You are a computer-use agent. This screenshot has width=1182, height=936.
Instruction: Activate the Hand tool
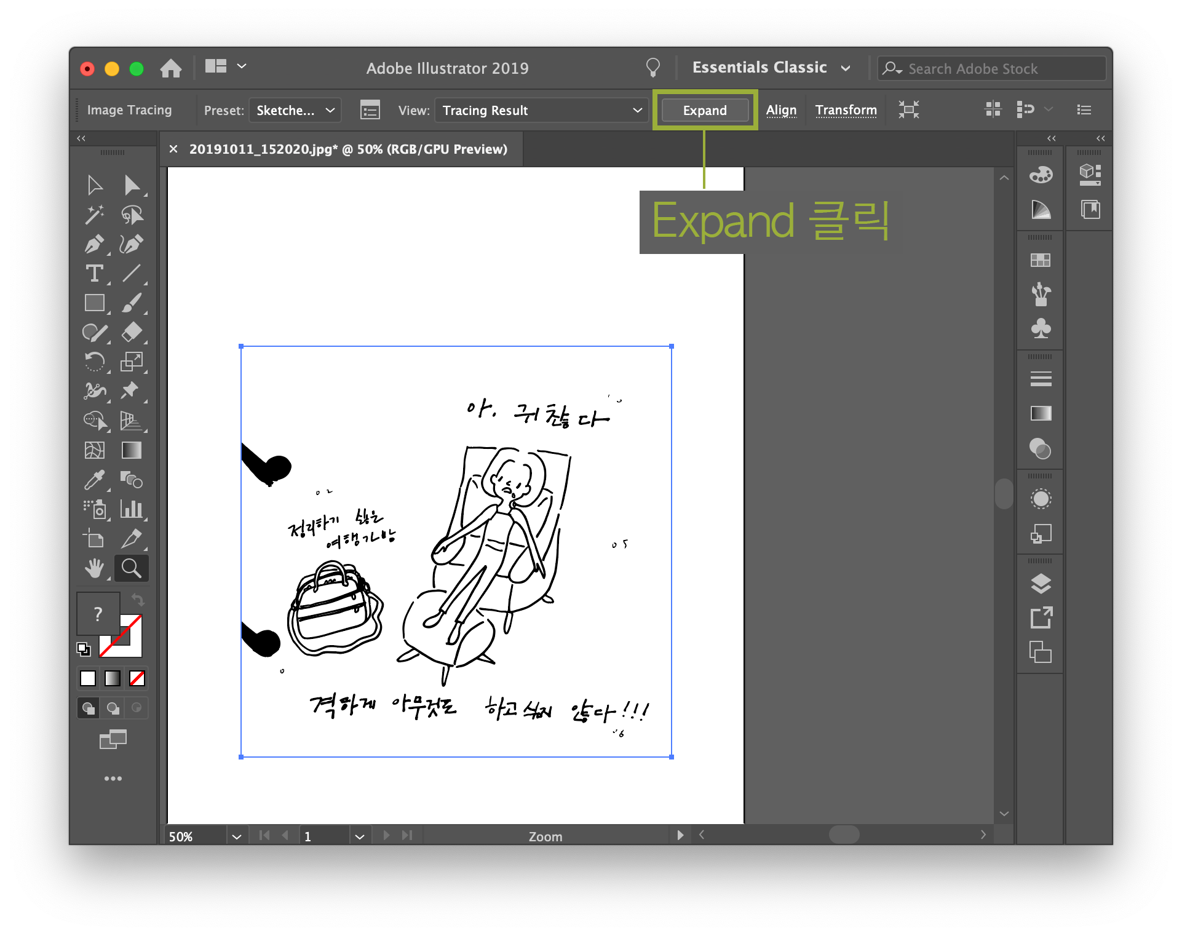pyautogui.click(x=94, y=568)
